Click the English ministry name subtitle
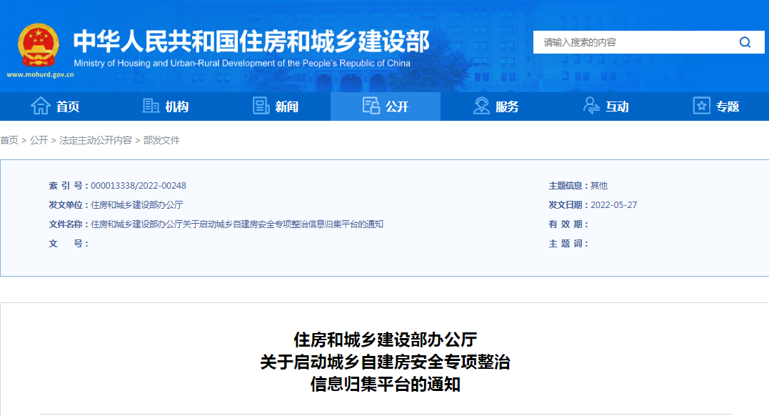The width and height of the screenshot is (769, 416). point(242,63)
